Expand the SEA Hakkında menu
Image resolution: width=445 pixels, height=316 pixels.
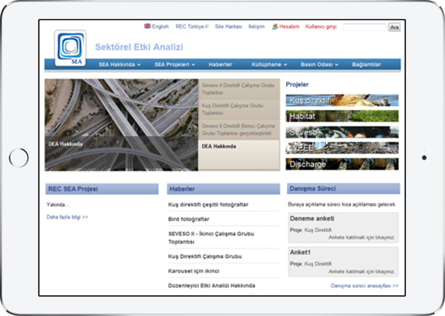point(120,65)
